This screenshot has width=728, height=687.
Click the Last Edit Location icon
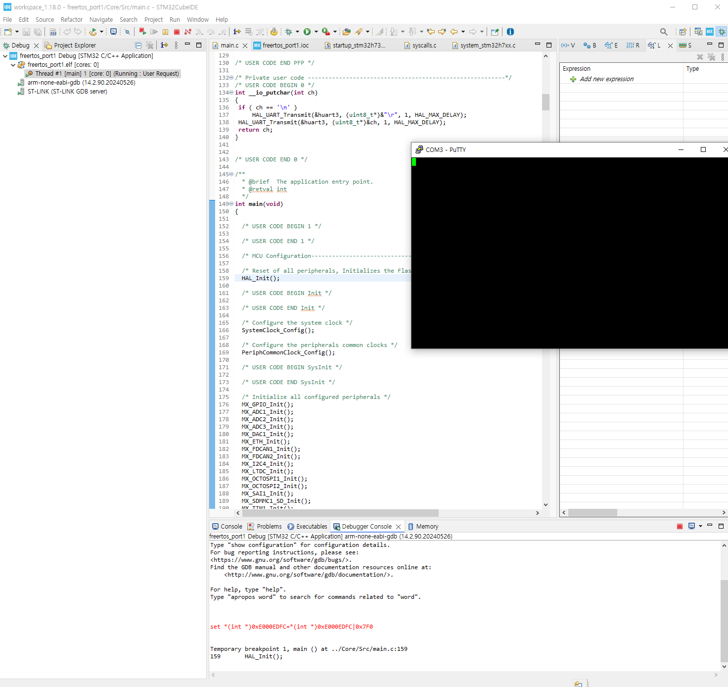point(431,32)
